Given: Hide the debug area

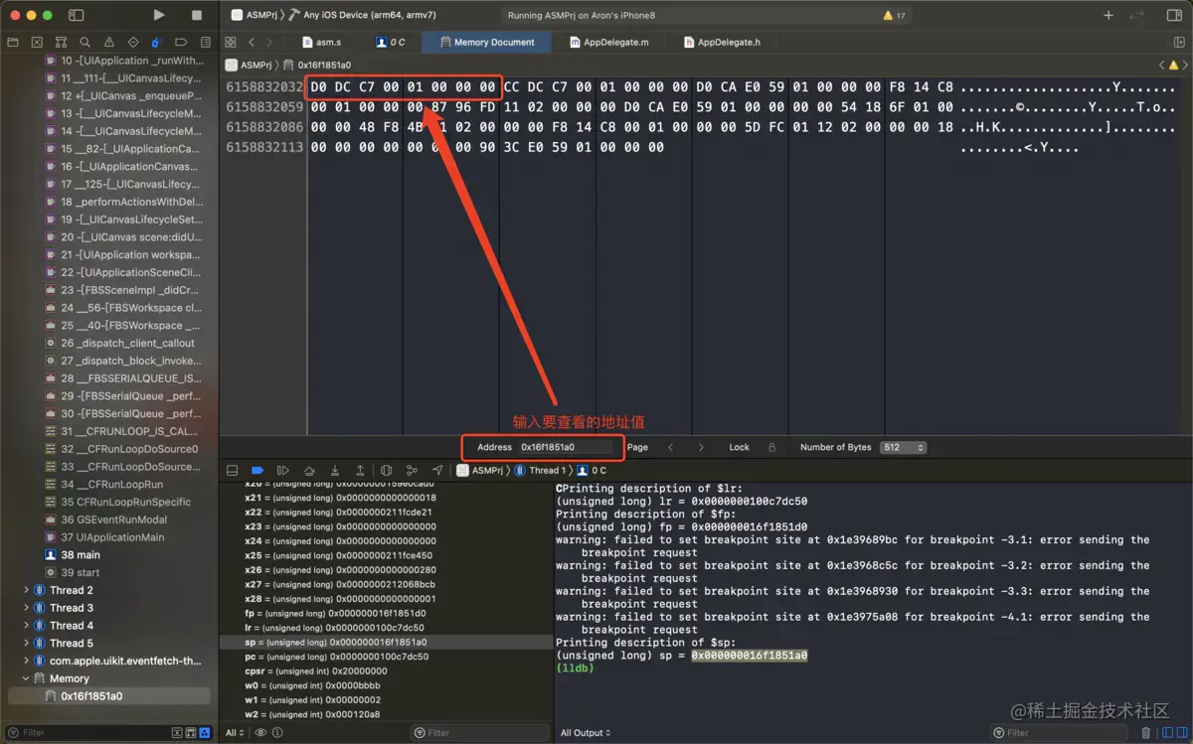Looking at the screenshot, I should [232, 470].
